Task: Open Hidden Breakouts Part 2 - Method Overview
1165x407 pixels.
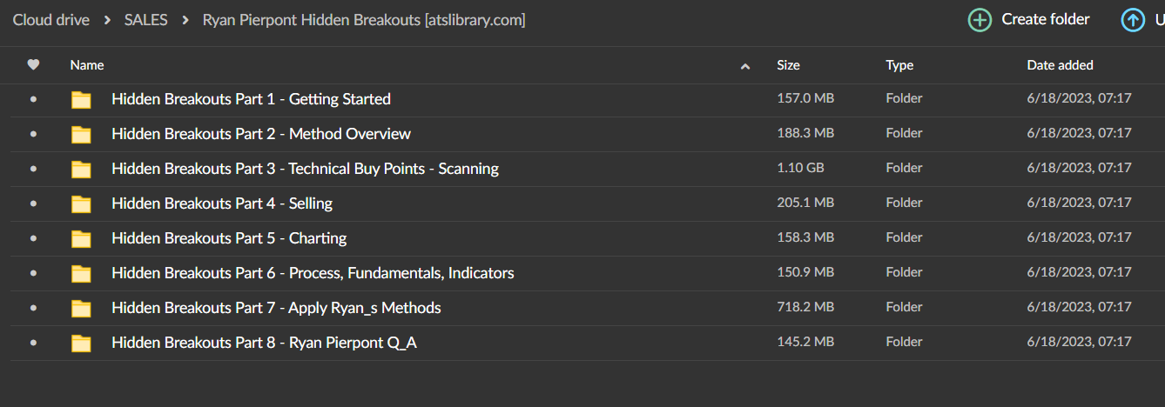Action: (260, 134)
